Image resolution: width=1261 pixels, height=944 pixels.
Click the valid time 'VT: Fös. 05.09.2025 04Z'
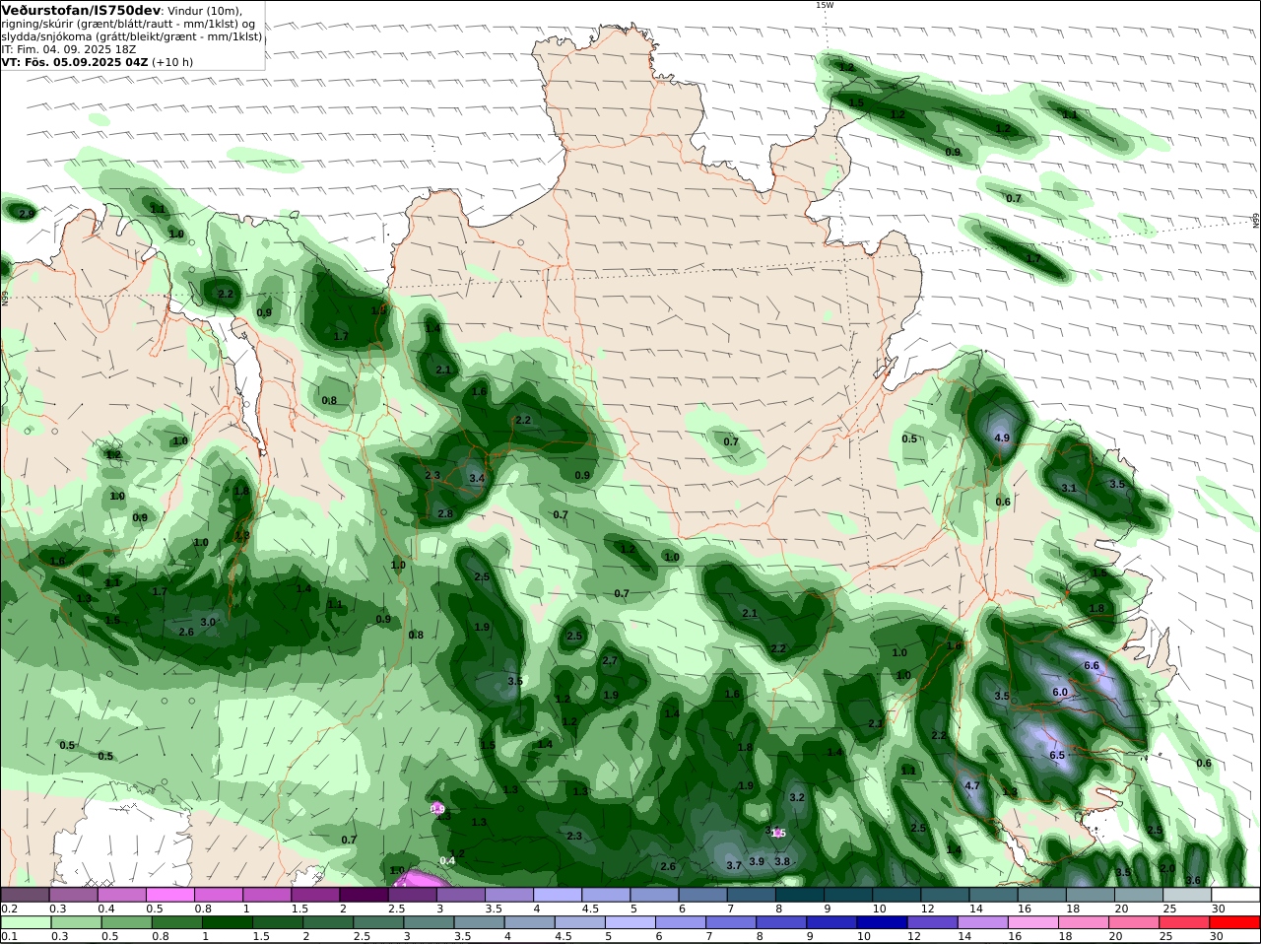pos(75,61)
